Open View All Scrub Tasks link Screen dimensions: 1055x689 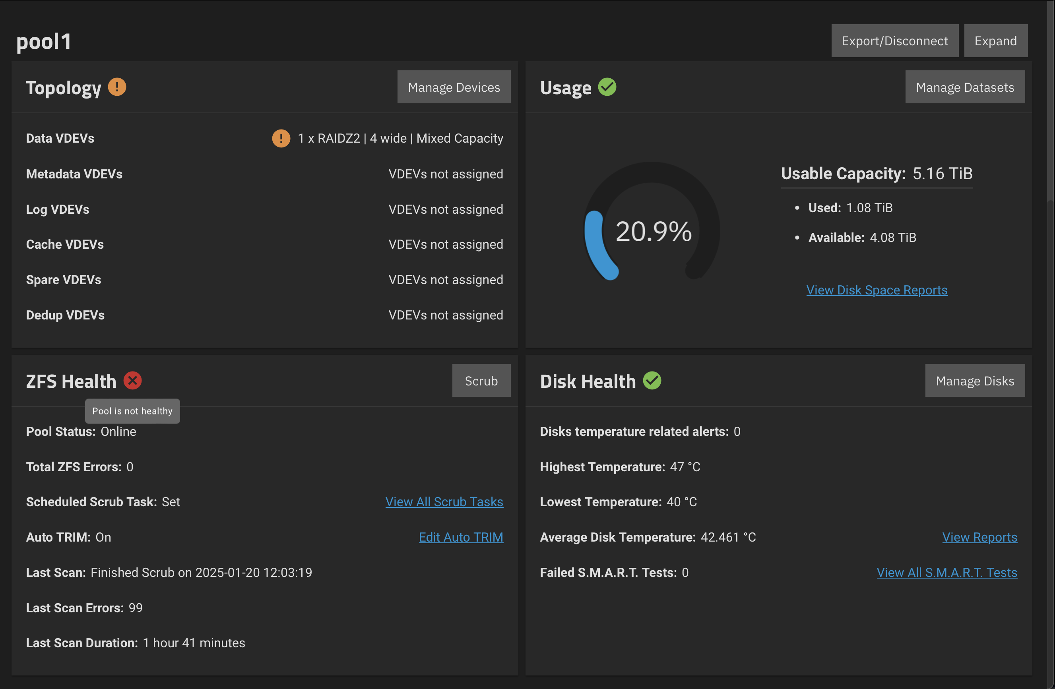tap(444, 501)
